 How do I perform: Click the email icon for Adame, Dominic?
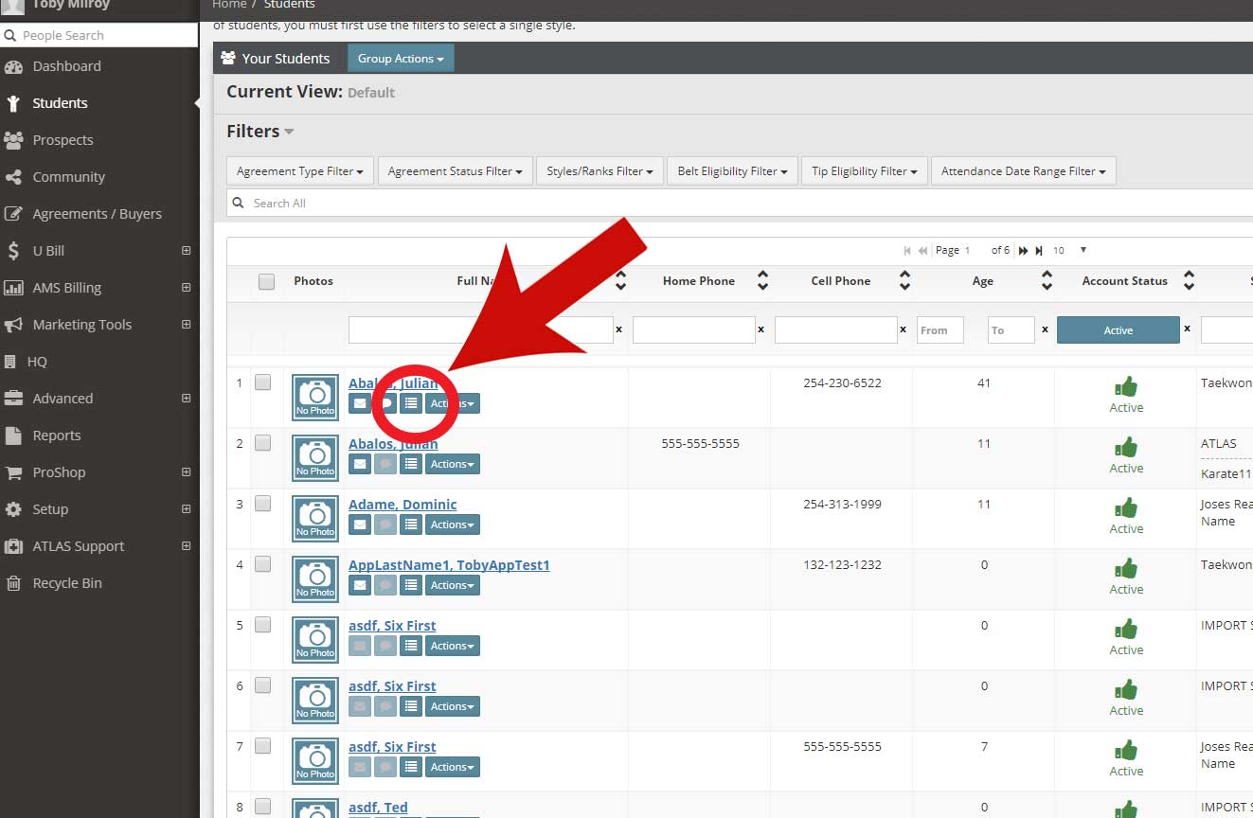[x=360, y=525]
